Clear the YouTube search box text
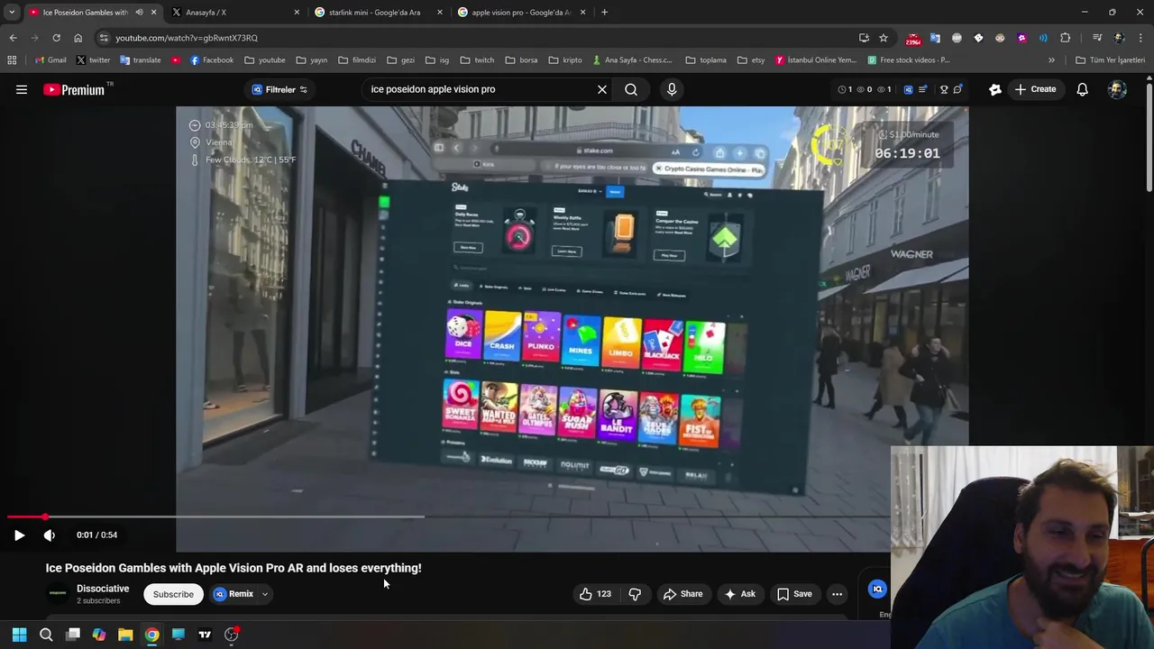Viewport: 1154px width, 649px height. tap(602, 89)
